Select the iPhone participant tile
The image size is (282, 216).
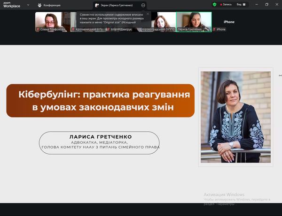[x=229, y=22]
